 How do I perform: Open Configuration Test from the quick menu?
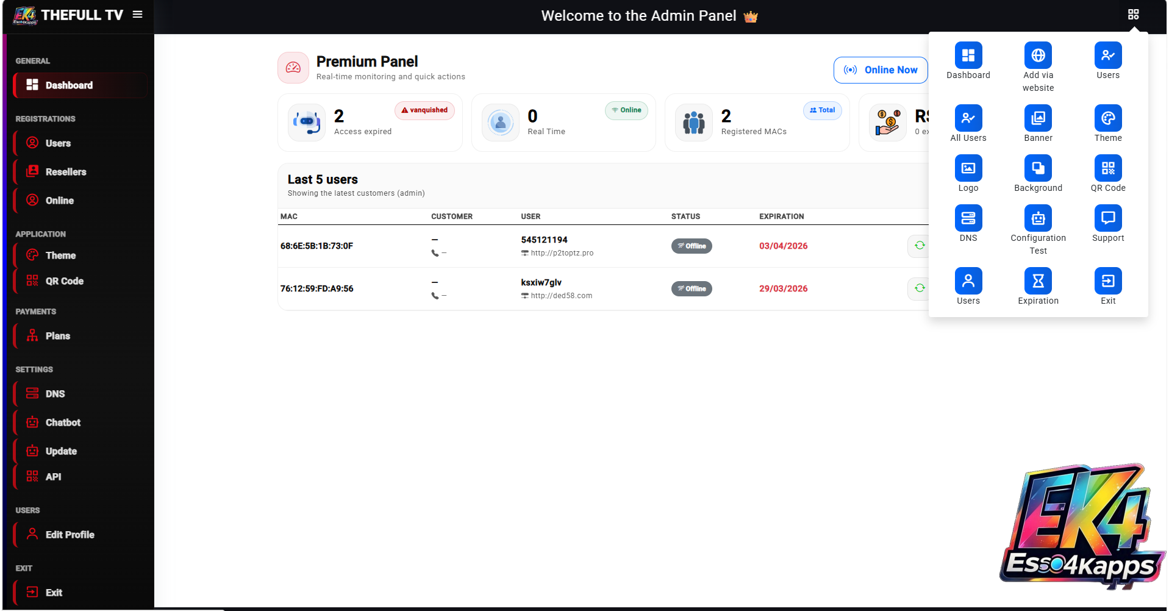[x=1037, y=218]
